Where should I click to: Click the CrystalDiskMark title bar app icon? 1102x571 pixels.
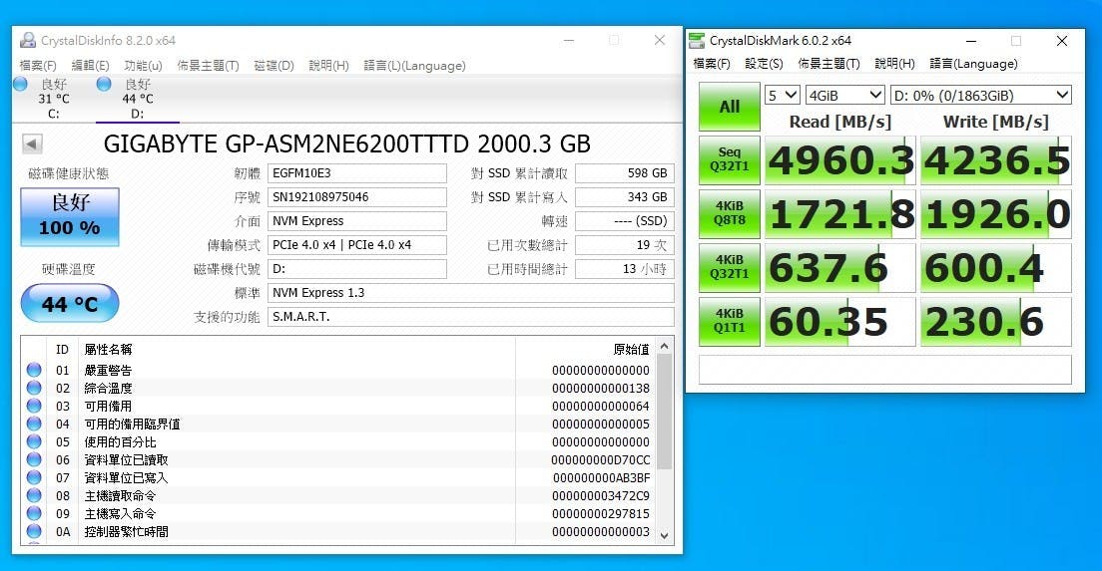point(697,40)
